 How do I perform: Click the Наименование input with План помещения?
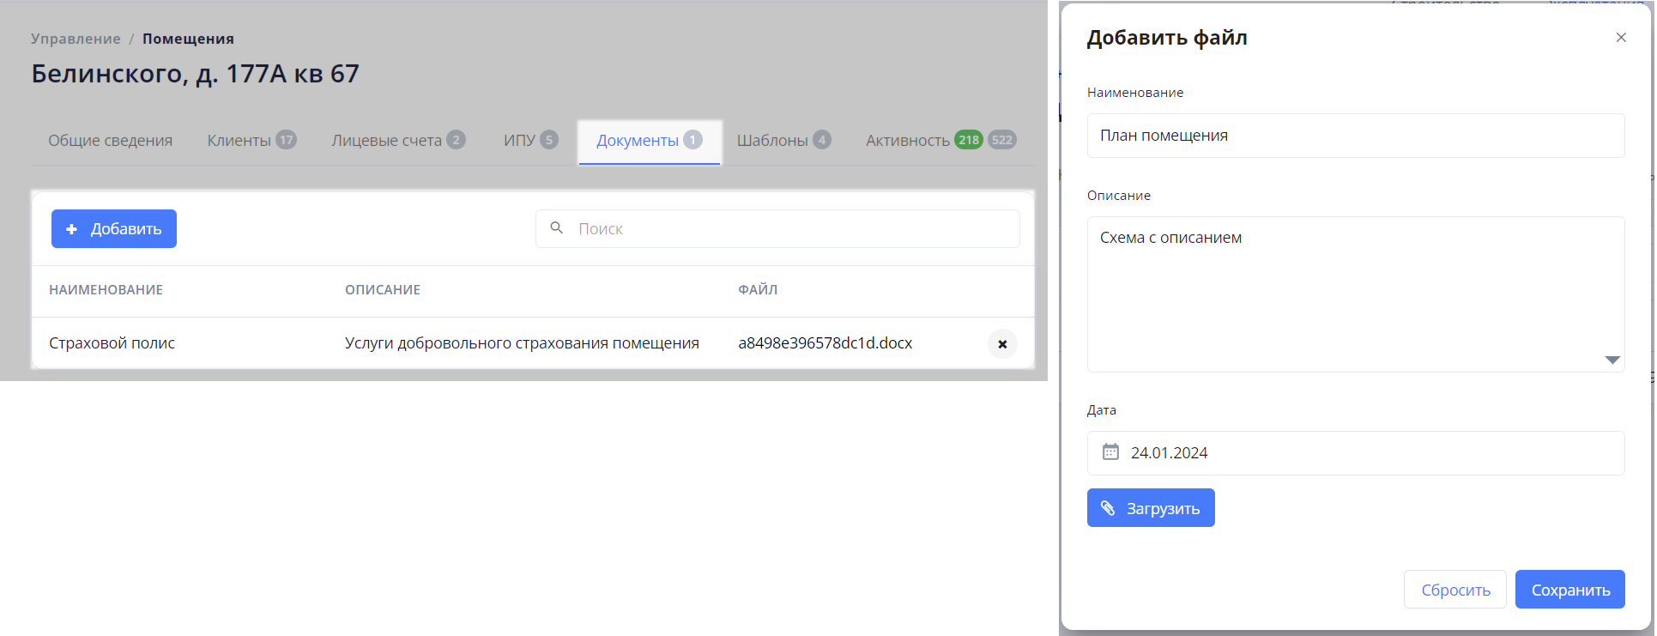point(1356,136)
